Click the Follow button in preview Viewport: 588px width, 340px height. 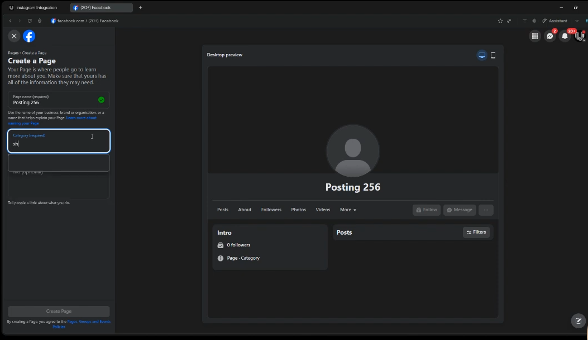point(427,210)
